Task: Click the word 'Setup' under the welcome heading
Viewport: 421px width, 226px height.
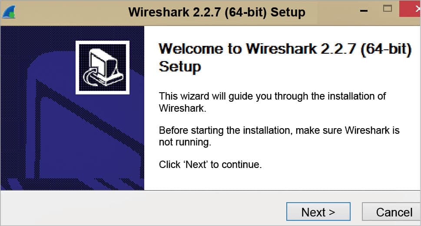Action: coord(179,67)
